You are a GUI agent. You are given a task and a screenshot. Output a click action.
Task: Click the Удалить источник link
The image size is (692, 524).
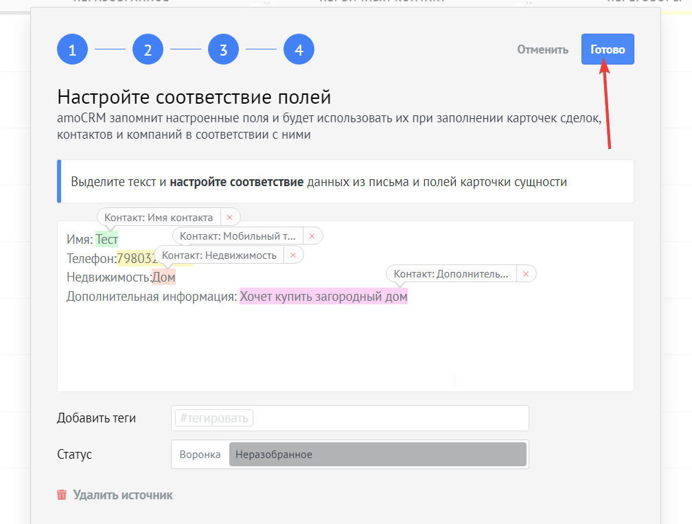click(123, 495)
